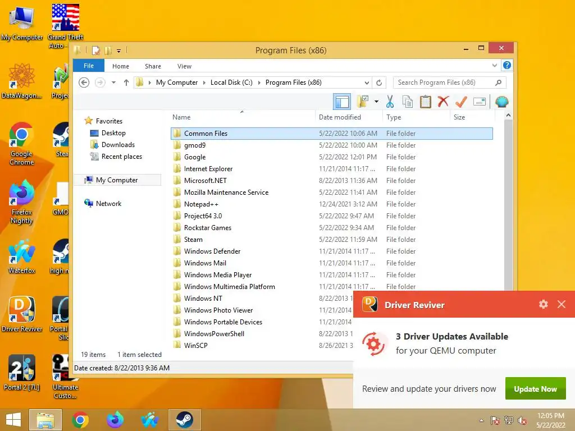575x431 pixels.
Task: Click the Rename toolbar icon
Action: (x=480, y=102)
